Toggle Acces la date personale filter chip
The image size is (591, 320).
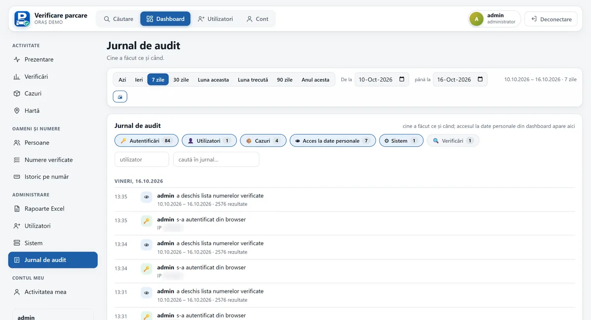332,141
